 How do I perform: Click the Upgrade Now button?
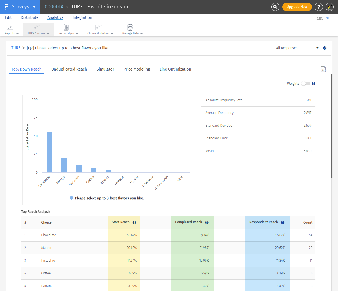coord(297,7)
